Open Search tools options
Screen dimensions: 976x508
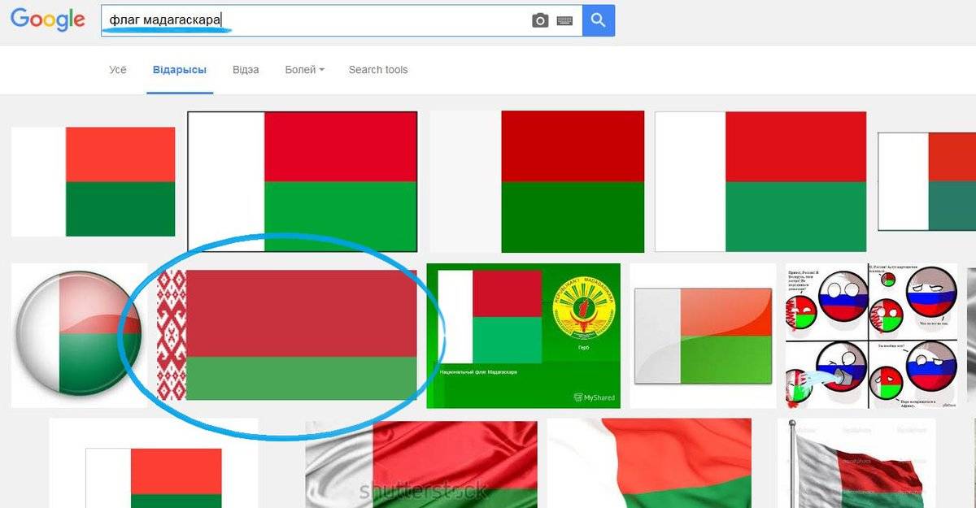click(378, 70)
